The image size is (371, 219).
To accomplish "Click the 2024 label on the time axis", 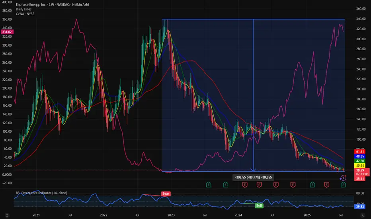I will pos(238,215).
